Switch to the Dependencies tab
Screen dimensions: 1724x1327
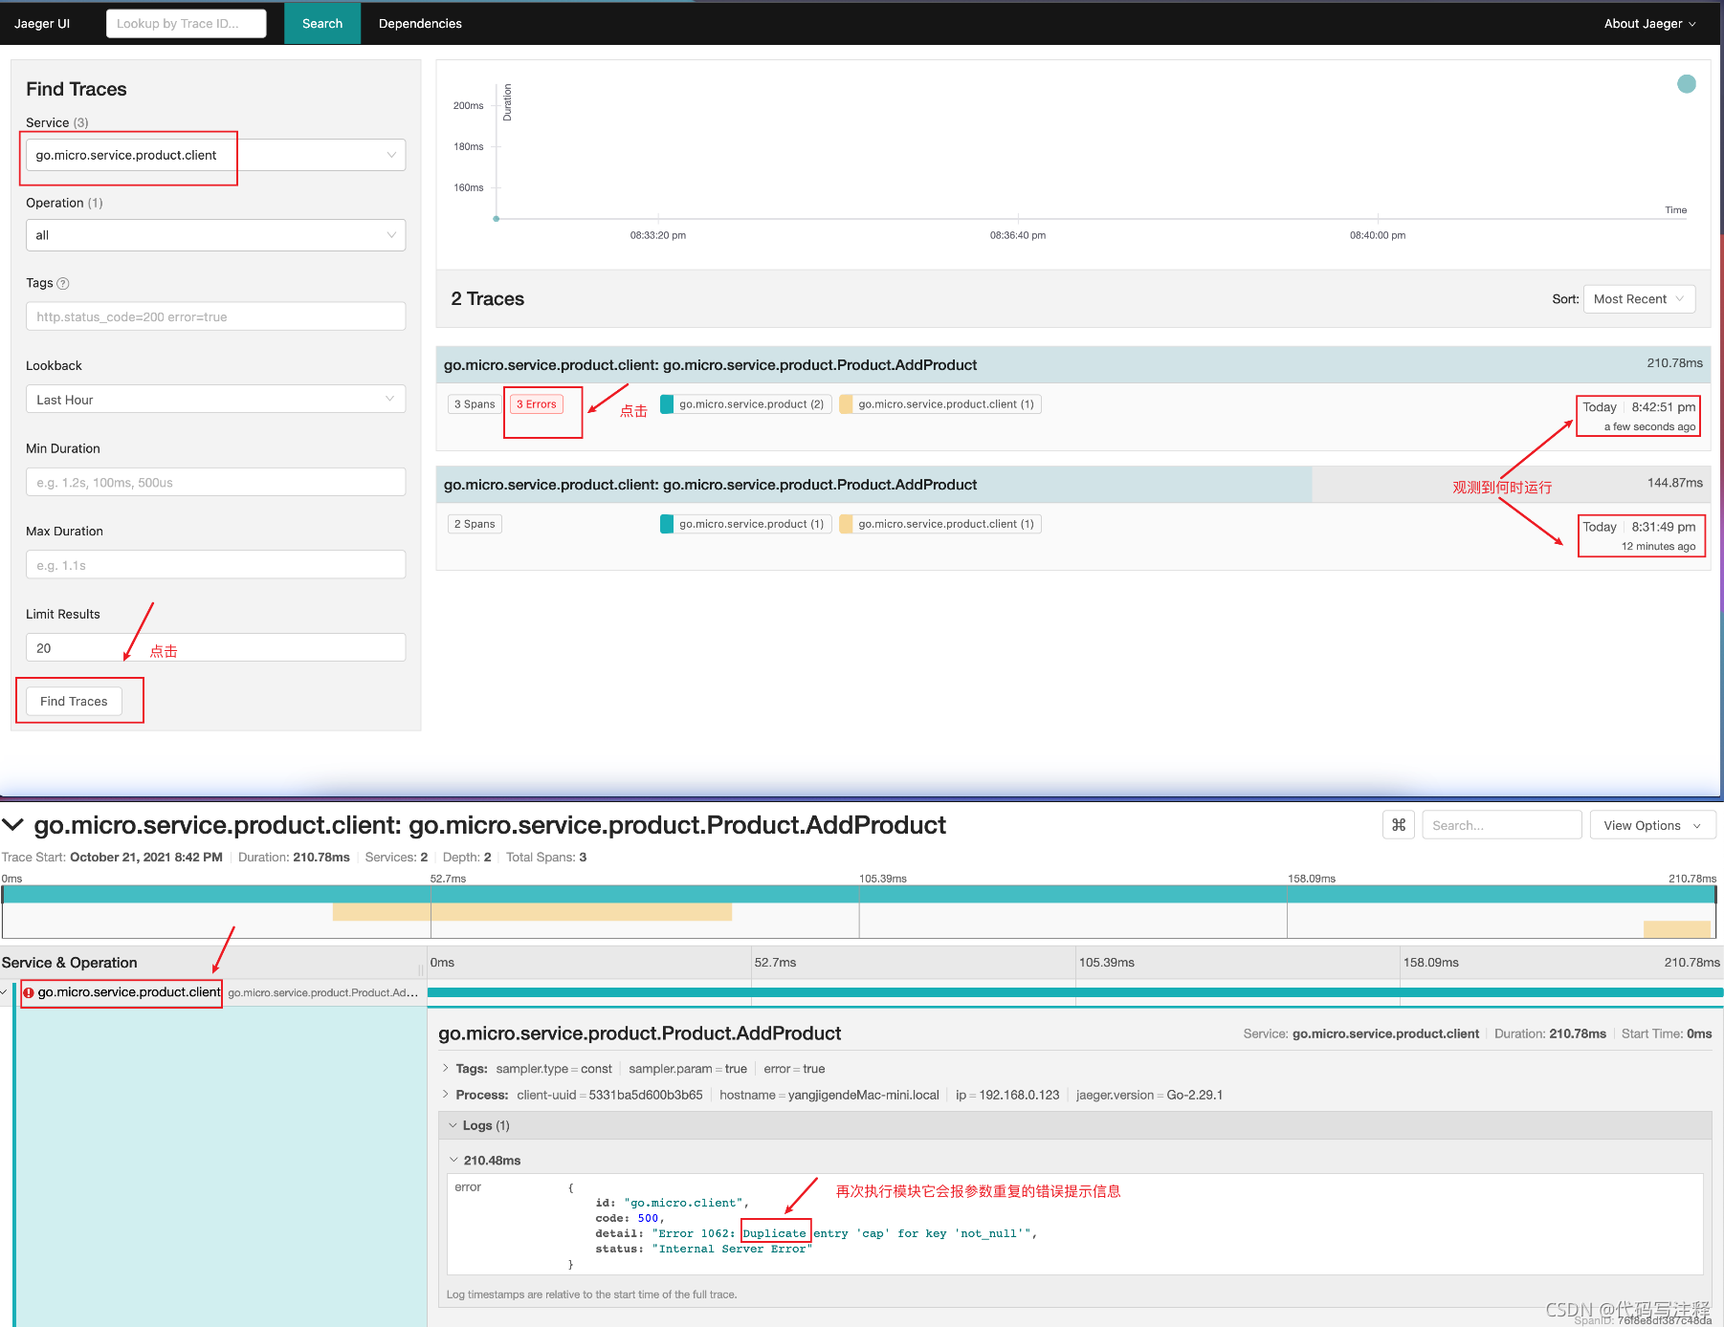click(x=420, y=24)
